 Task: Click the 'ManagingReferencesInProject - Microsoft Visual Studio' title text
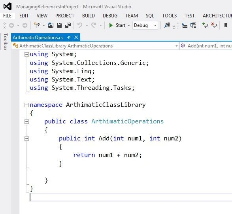(x=74, y=7)
